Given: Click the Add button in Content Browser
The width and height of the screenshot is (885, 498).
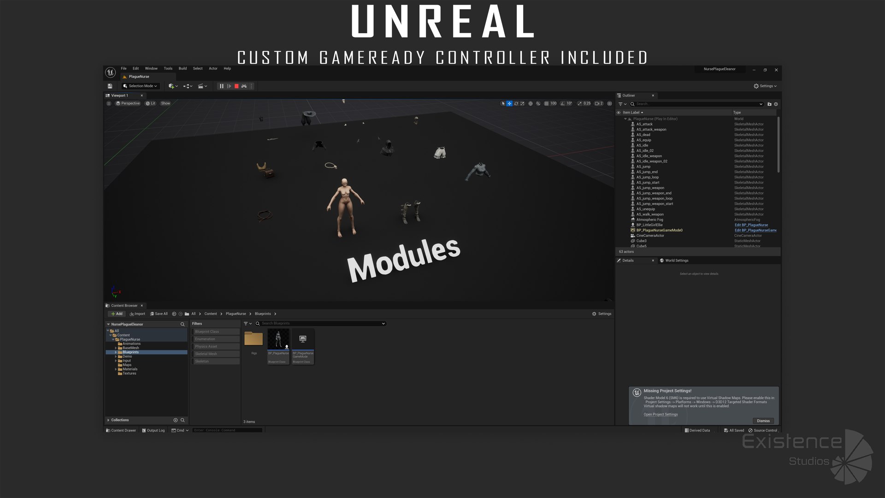Looking at the screenshot, I should click(117, 314).
